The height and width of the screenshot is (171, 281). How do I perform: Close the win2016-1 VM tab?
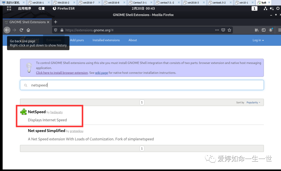tap(49, 3)
